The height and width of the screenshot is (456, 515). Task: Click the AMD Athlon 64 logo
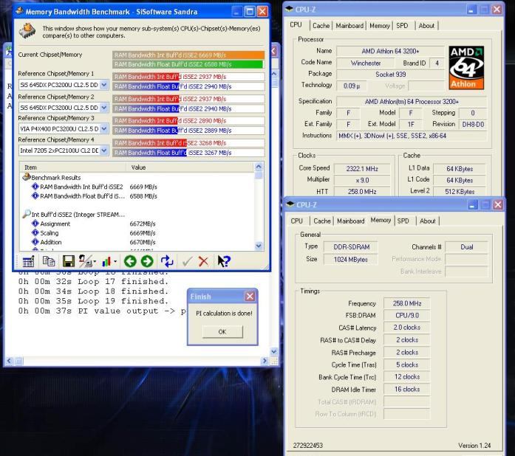(466, 68)
